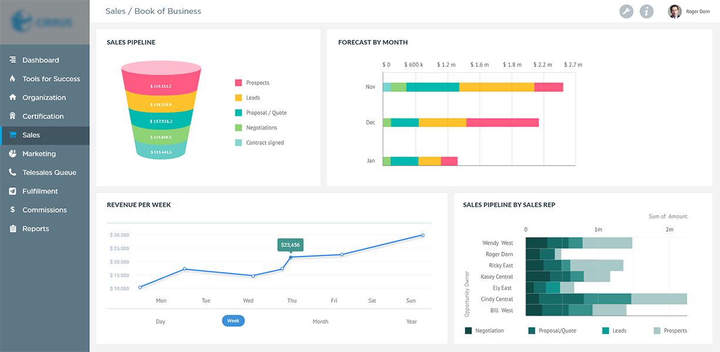
Task: Open Roger Dorn user profile
Action: (x=689, y=11)
